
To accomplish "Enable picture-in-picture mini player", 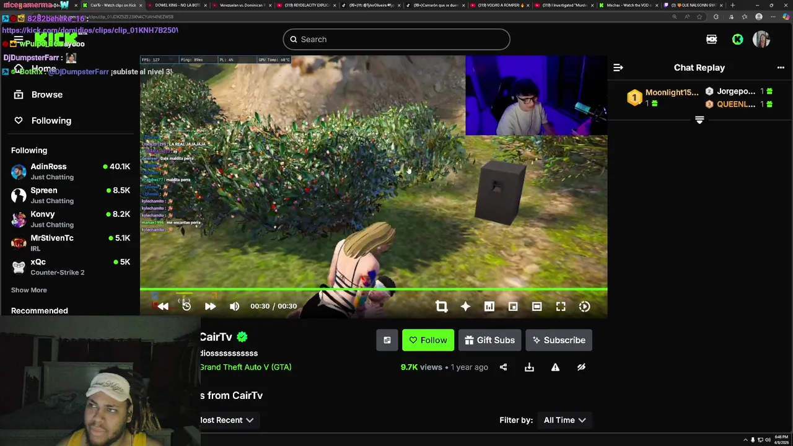I will point(513,306).
